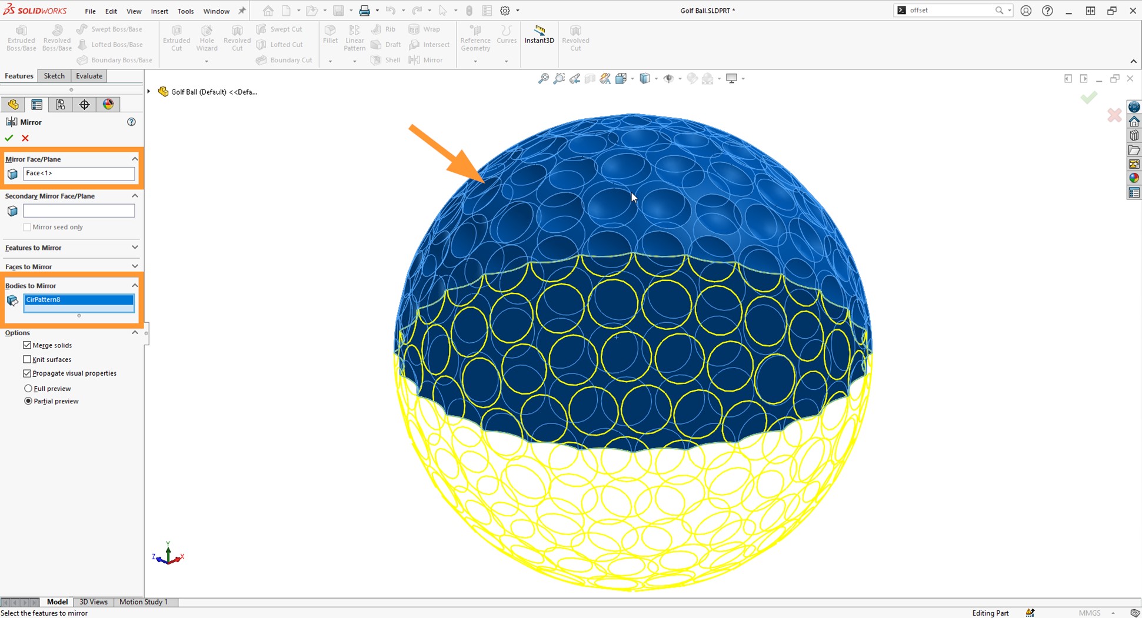
Task: Activate the Instant3D tool
Action: coord(539,37)
